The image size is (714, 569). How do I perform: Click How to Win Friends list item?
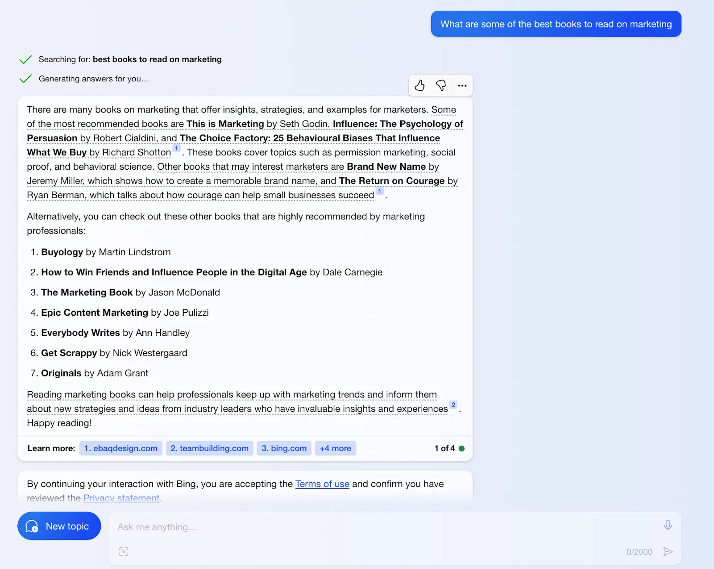click(x=212, y=272)
